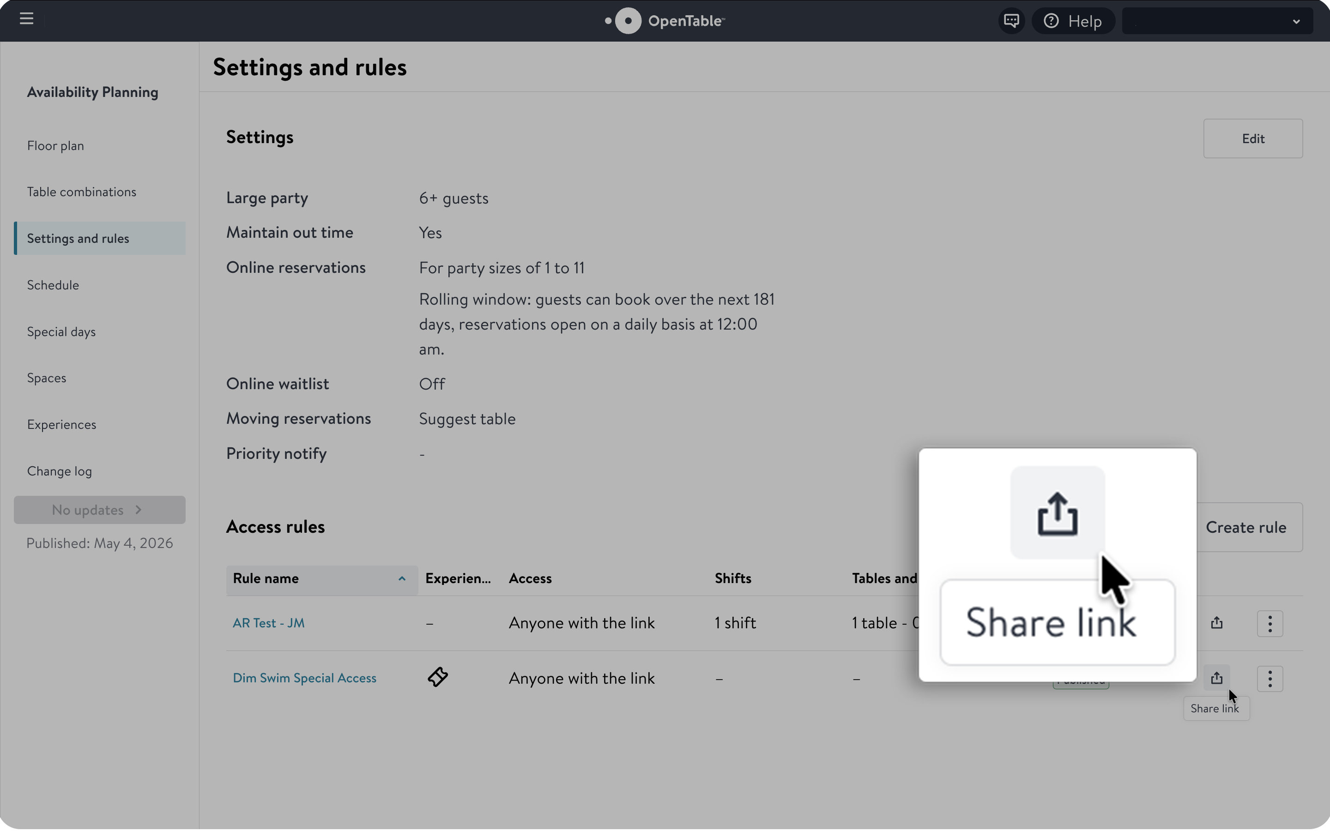Open more options for Dim Swim rule

point(1270,679)
